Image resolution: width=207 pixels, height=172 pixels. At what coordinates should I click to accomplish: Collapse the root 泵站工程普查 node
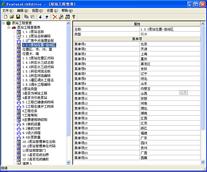3,23
